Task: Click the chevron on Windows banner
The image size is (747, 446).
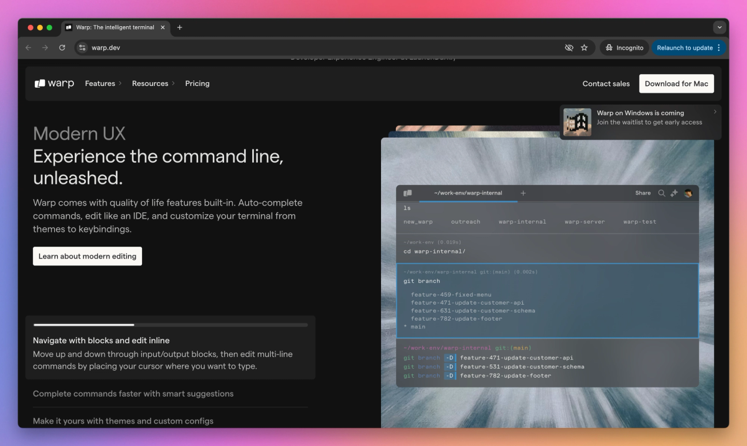Action: 715,112
